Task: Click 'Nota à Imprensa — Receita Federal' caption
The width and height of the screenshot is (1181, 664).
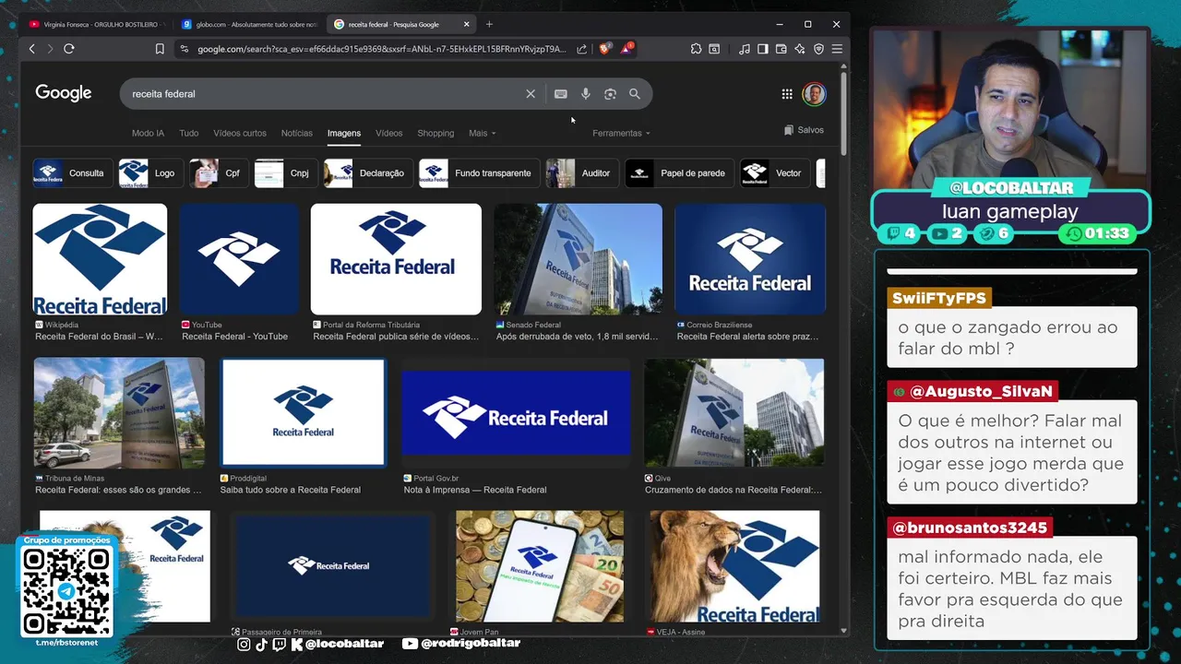Action: pos(475,490)
